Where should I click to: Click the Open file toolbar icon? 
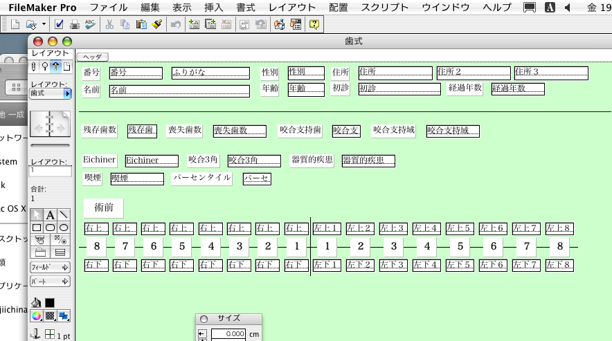(31, 25)
